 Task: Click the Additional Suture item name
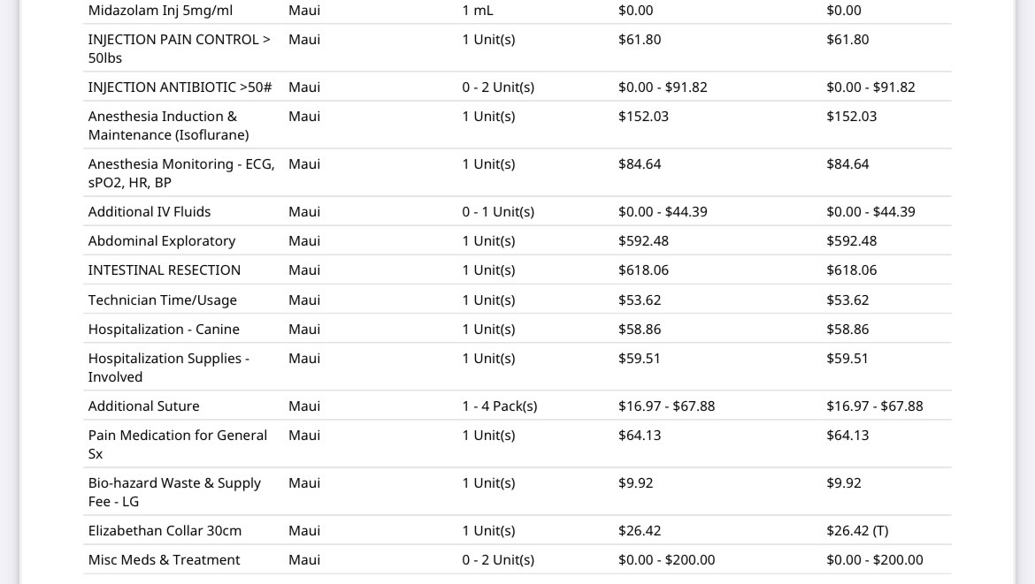(x=144, y=406)
